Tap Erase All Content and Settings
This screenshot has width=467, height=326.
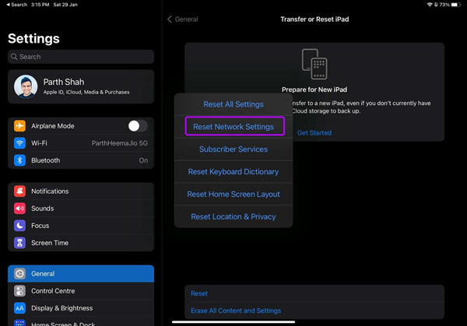(x=236, y=311)
